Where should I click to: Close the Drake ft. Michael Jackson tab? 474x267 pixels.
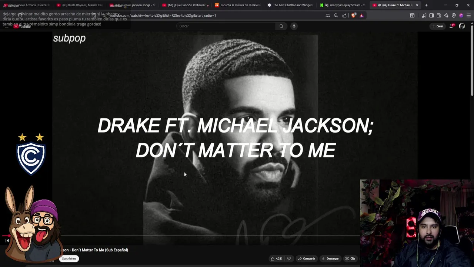(x=417, y=5)
